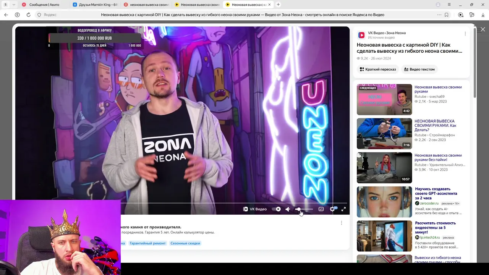Open the svecha69 next-video thumbnail 4:42
Screen dimensions: 489x275
click(x=384, y=99)
